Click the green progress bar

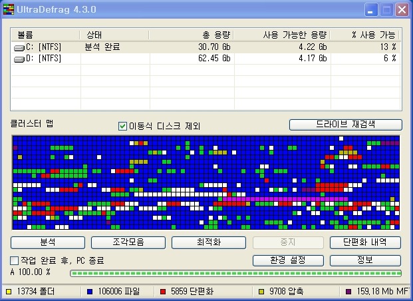(235, 273)
